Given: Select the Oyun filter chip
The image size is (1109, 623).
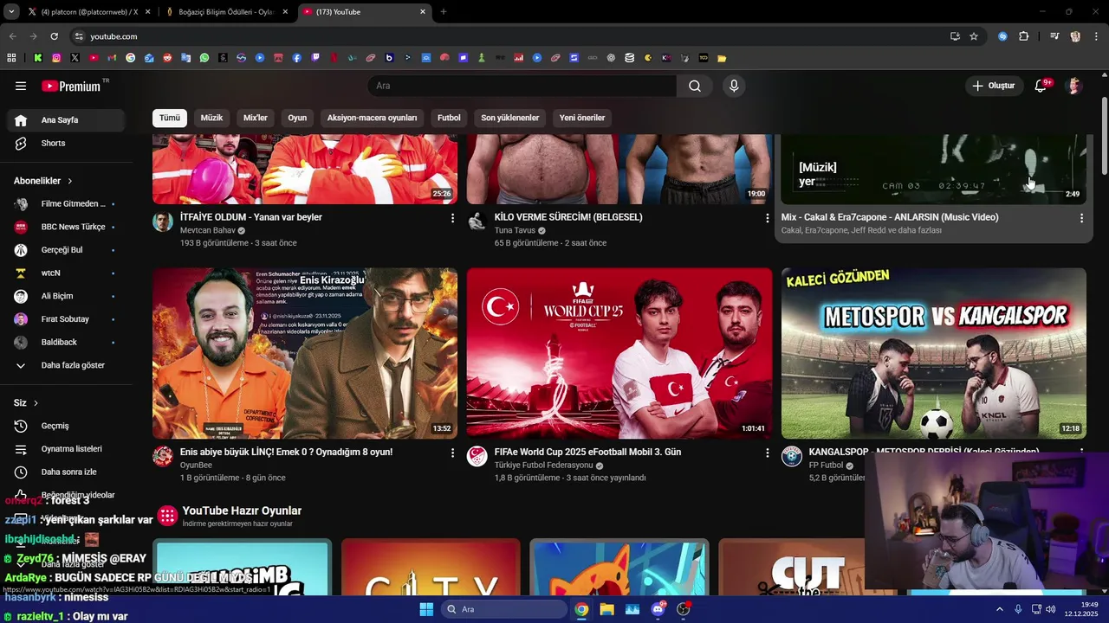Looking at the screenshot, I should pyautogui.click(x=297, y=118).
